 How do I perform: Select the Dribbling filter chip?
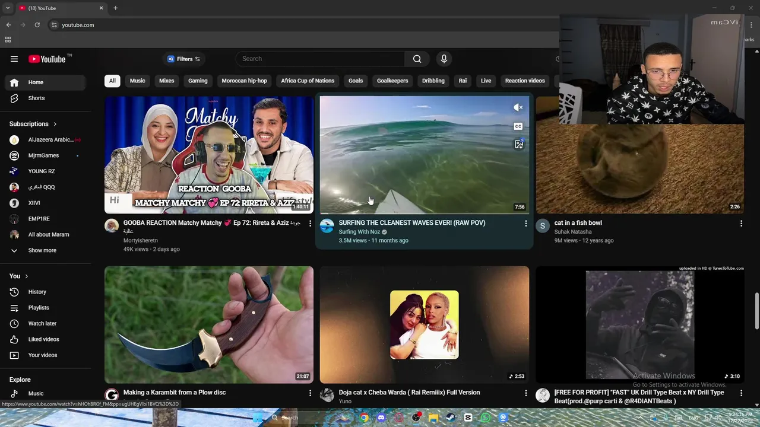(433, 81)
